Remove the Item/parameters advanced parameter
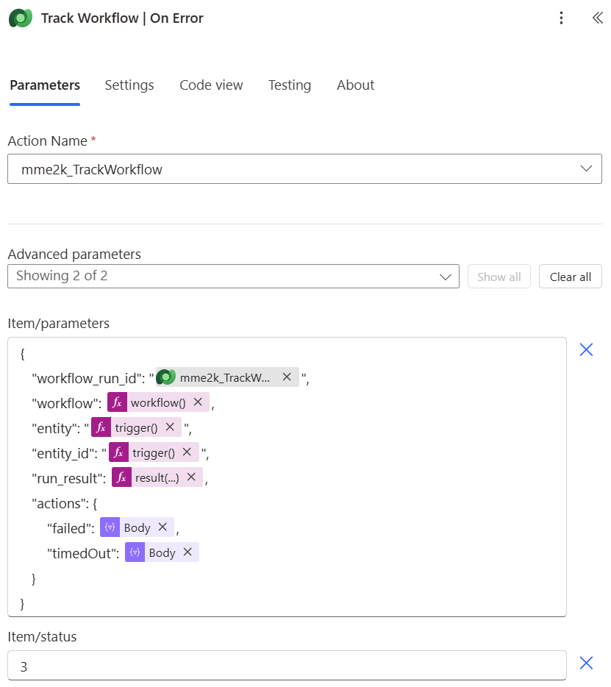 pyautogui.click(x=586, y=350)
